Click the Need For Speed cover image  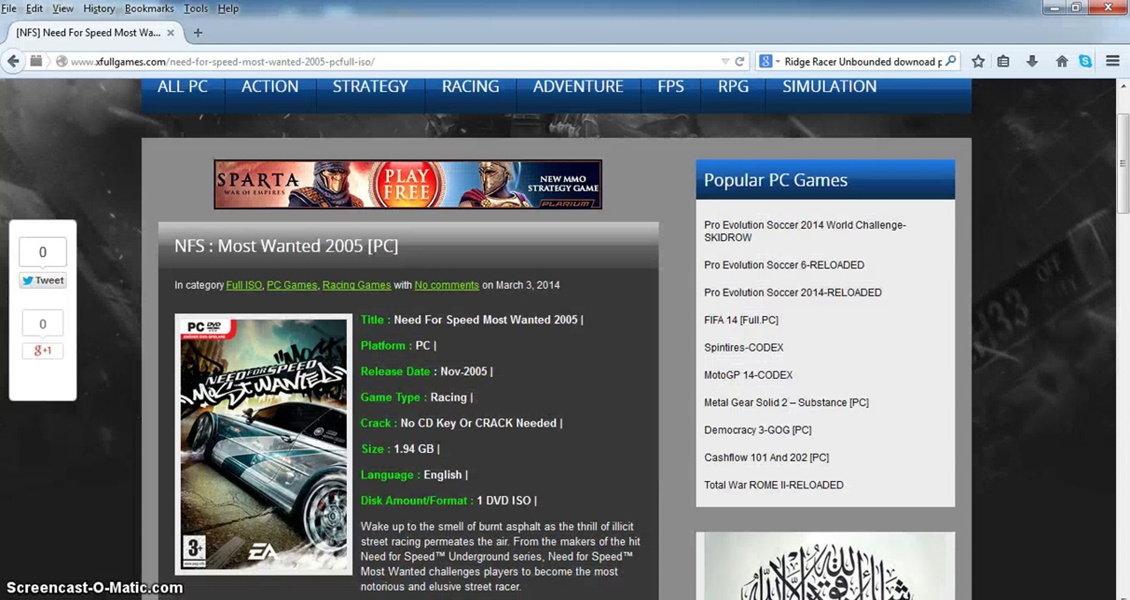264,444
